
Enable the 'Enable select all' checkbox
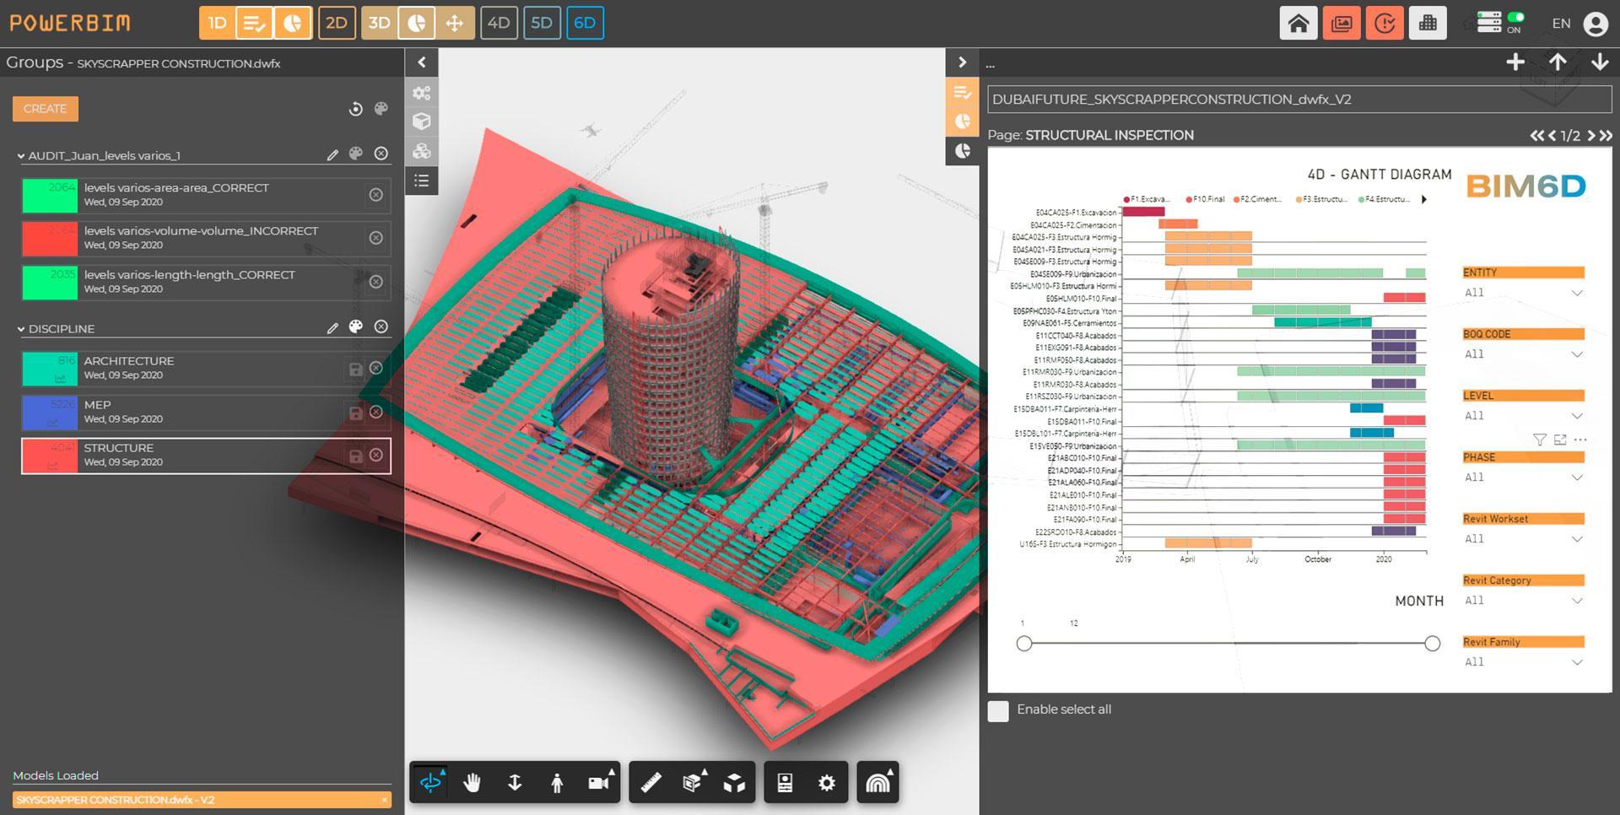coord(997,711)
